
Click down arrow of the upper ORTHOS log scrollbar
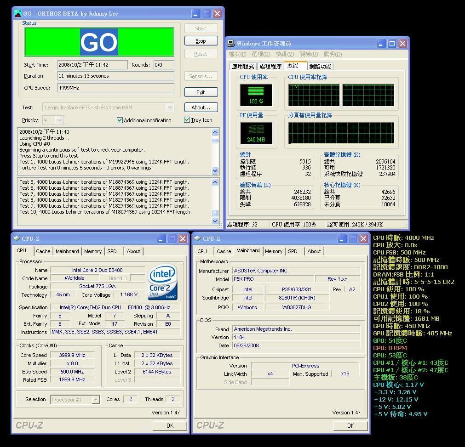(215, 170)
